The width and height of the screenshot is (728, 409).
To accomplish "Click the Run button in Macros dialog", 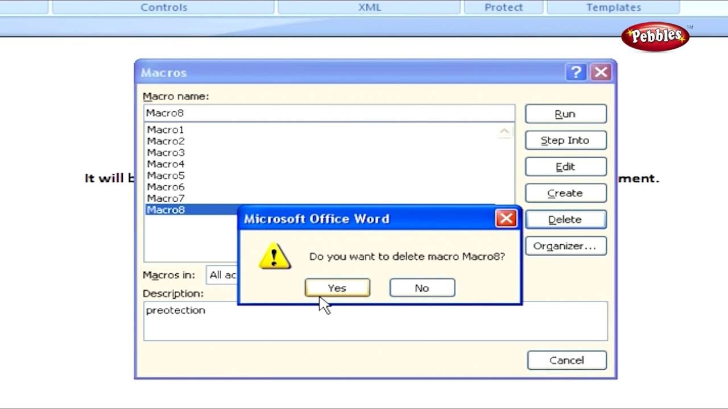I will point(565,114).
